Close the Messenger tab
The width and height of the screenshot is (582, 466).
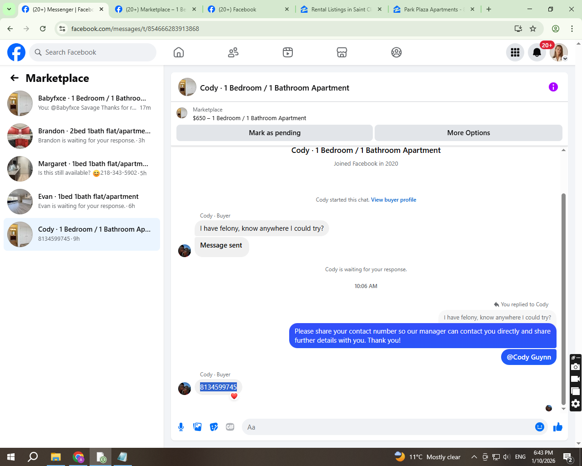tap(101, 9)
